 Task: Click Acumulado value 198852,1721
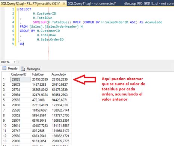[x=61, y=136]
